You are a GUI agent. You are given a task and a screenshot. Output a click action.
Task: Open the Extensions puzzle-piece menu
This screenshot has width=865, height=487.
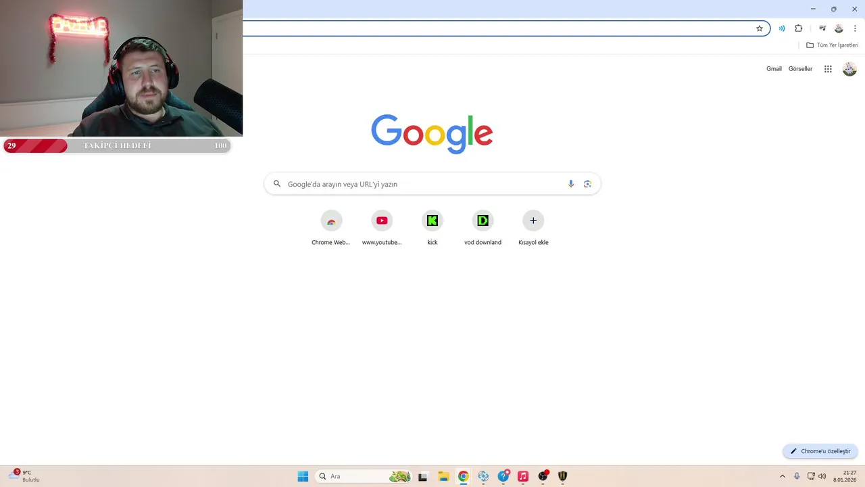tap(799, 28)
